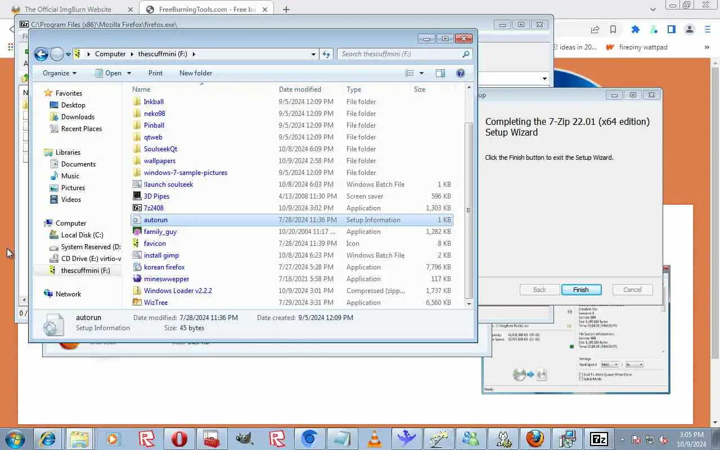Viewport: 720px width, 450px height.
Task: Change the view with the views icon
Action: pyautogui.click(x=409, y=73)
